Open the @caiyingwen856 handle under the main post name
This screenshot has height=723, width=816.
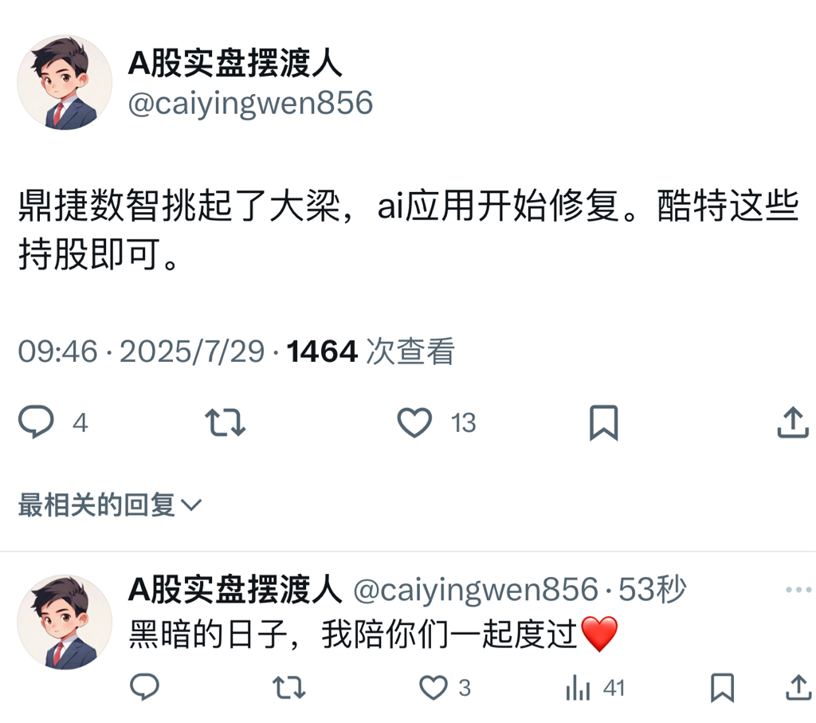tap(250, 103)
